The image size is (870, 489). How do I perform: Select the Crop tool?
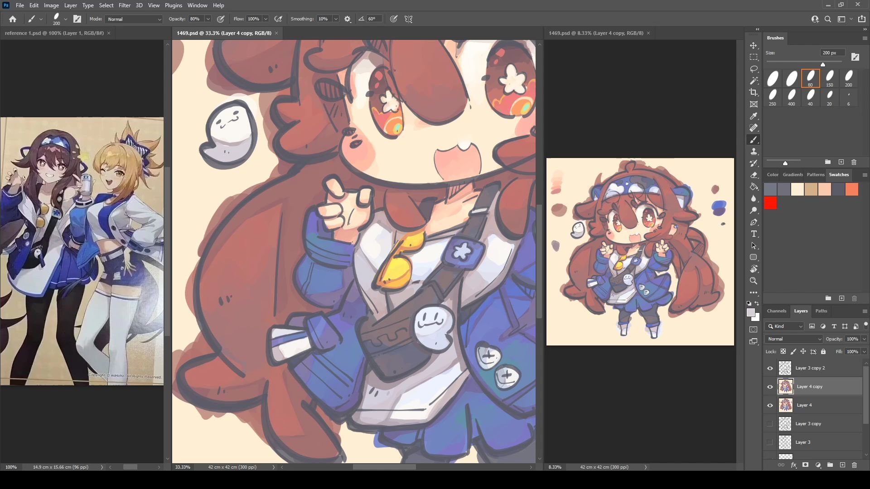click(x=754, y=92)
